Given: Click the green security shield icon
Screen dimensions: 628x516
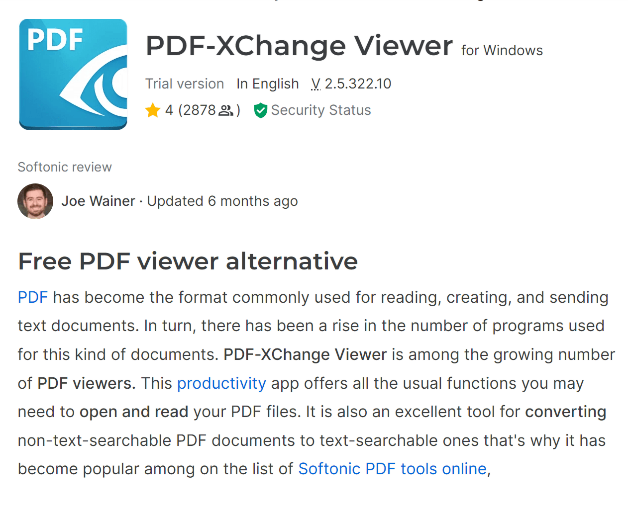Looking at the screenshot, I should click(x=260, y=110).
